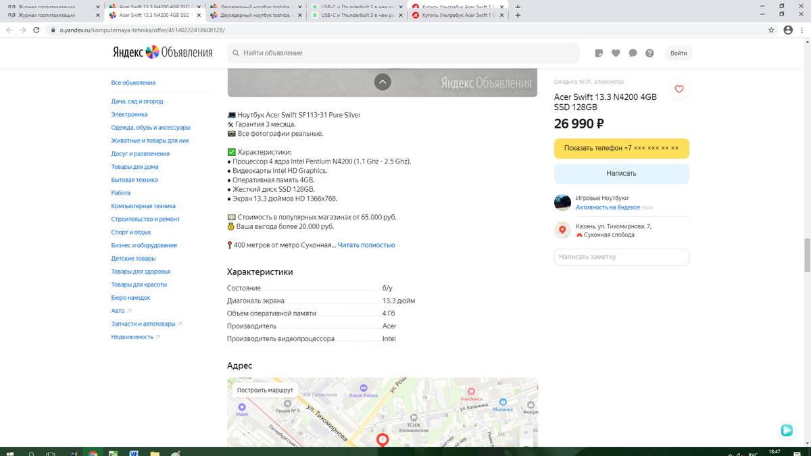Bookmark page with star icon
The width and height of the screenshot is (811, 456).
pyautogui.click(x=771, y=30)
